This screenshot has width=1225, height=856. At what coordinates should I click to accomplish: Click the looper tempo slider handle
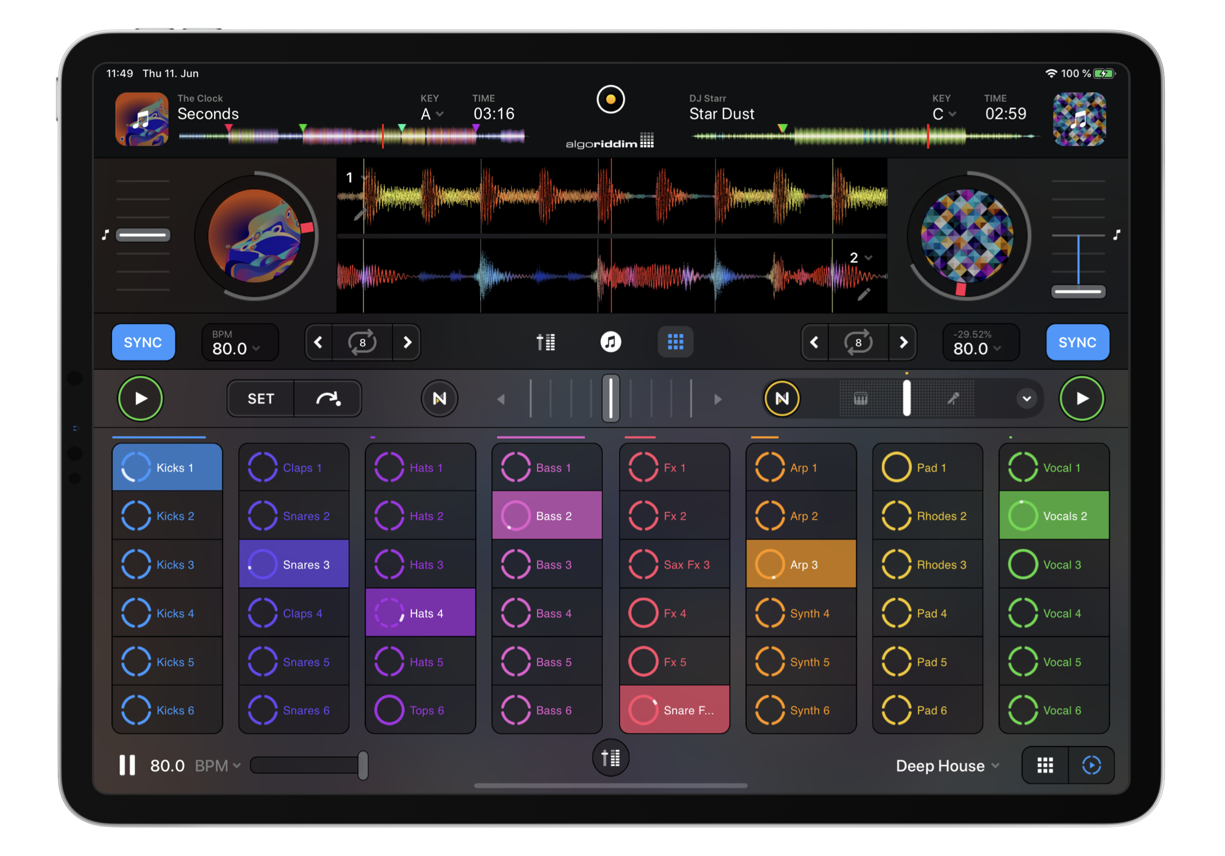pyautogui.click(x=363, y=765)
